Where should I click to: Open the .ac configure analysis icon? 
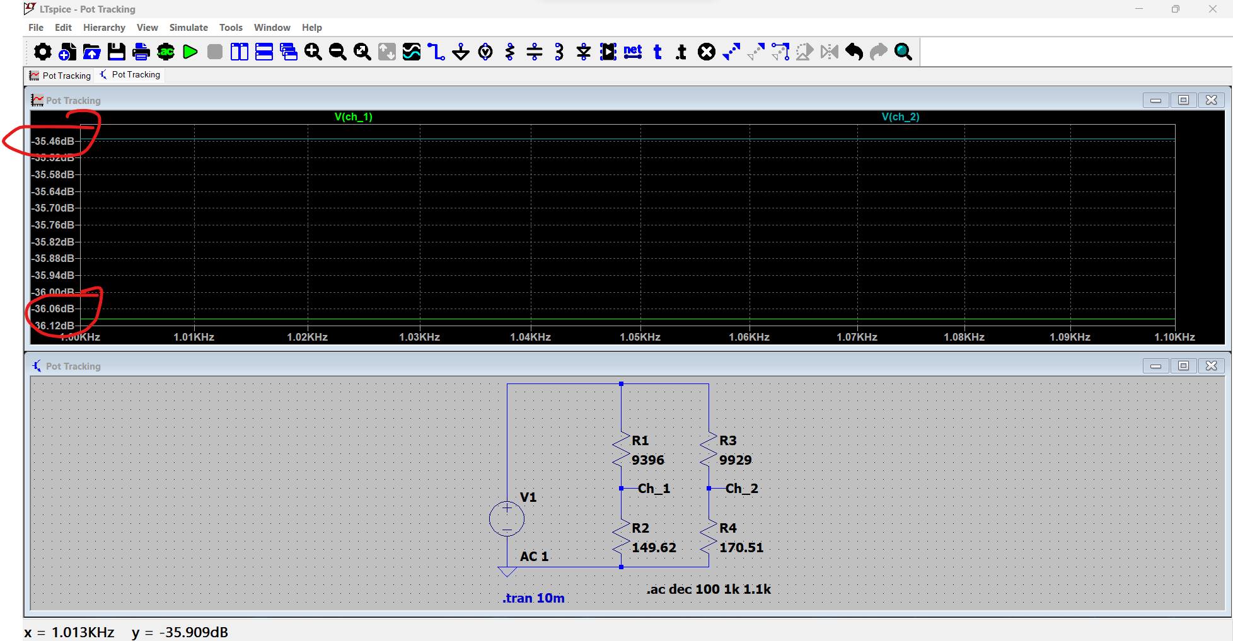[166, 52]
